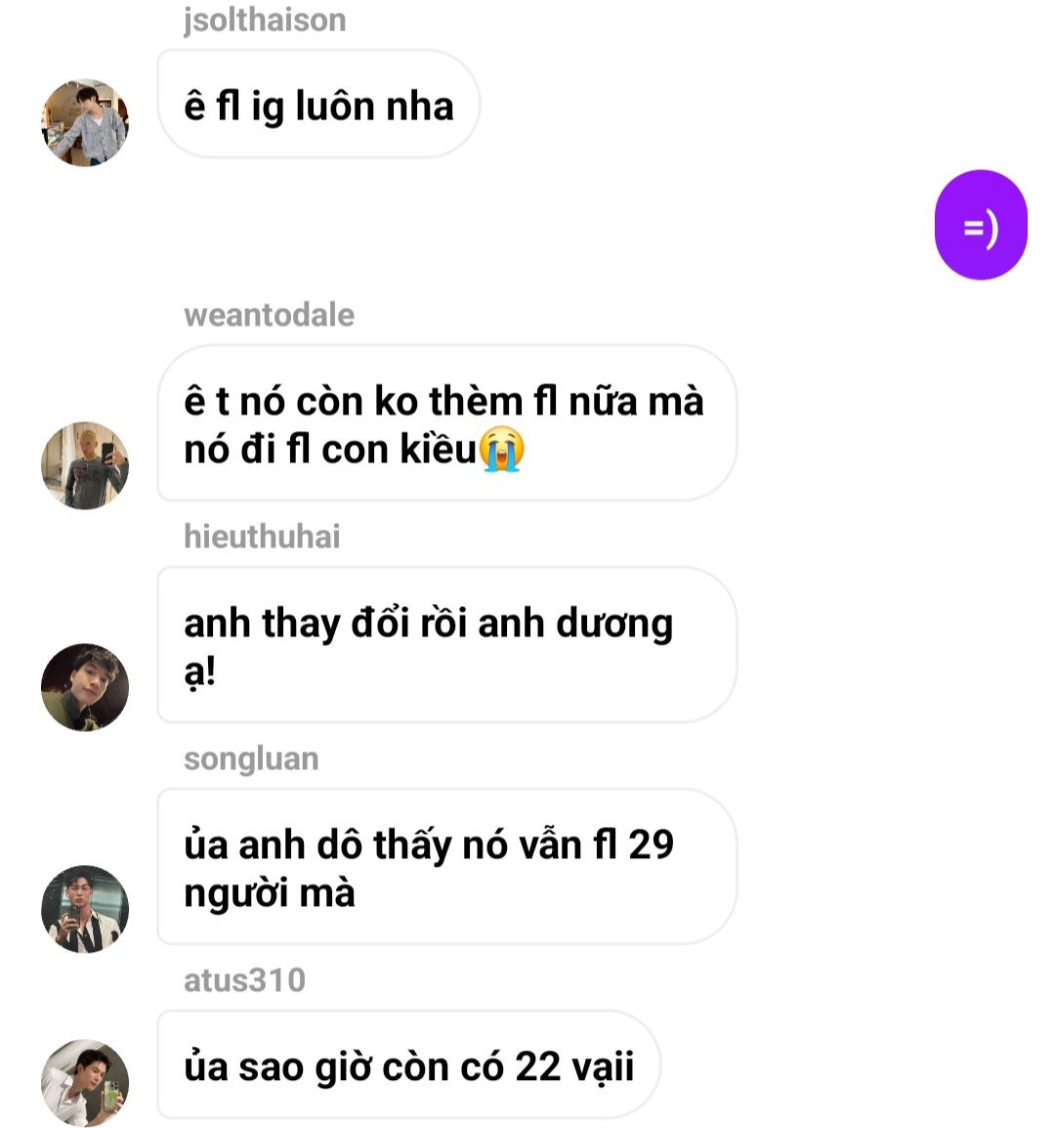The width and height of the screenshot is (1055, 1128).
Task: Open jsolthaison's profile picture
Action: (x=85, y=122)
